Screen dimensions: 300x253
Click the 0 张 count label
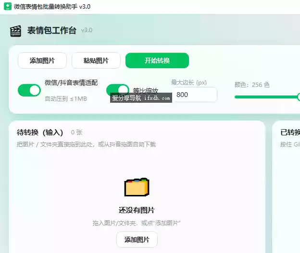coord(76,132)
